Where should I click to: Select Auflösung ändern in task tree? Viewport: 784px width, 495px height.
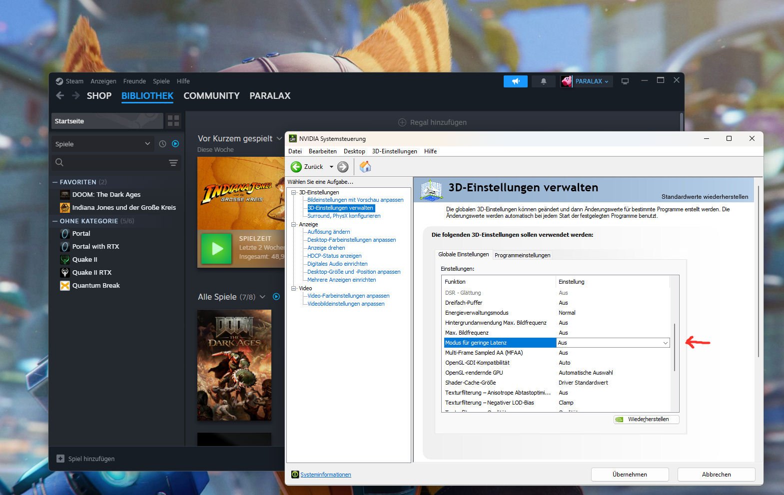tap(329, 232)
